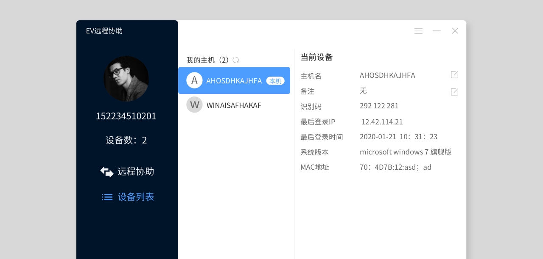Select the 远程协助 arrows icon in sidebar
The height and width of the screenshot is (259, 543).
point(107,172)
